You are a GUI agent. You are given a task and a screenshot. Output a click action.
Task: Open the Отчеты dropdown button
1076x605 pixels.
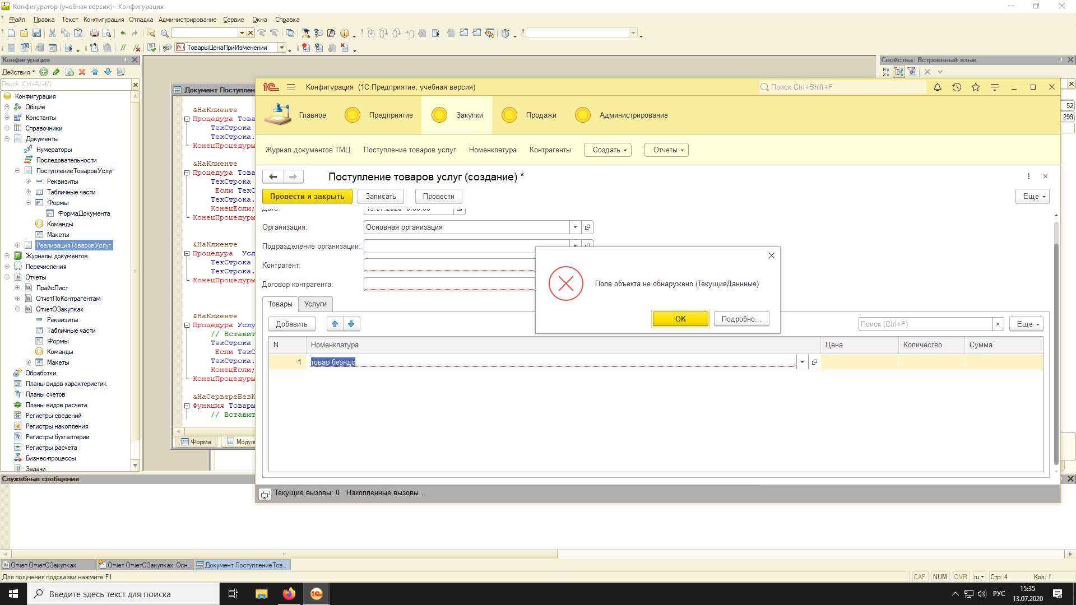(666, 150)
